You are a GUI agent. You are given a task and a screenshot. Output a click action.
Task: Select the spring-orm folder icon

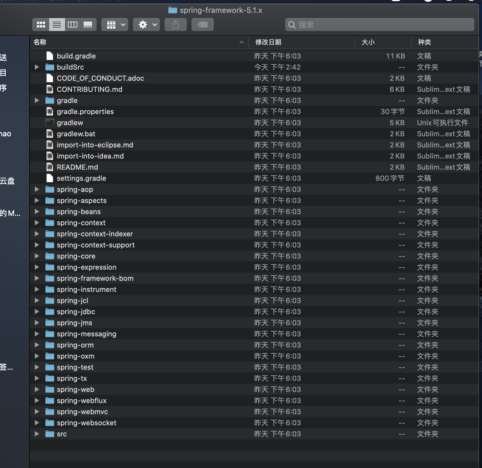50,345
